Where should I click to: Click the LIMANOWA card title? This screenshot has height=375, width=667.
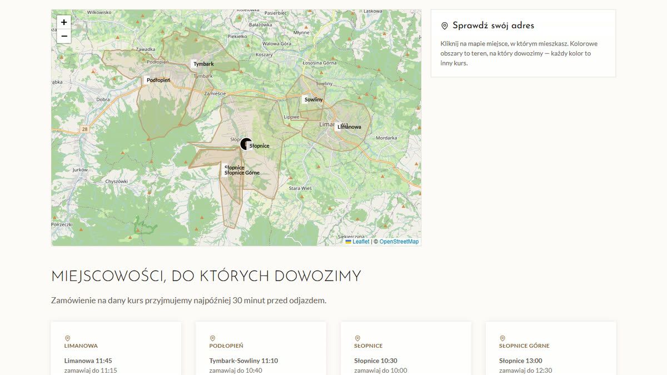pyautogui.click(x=81, y=346)
